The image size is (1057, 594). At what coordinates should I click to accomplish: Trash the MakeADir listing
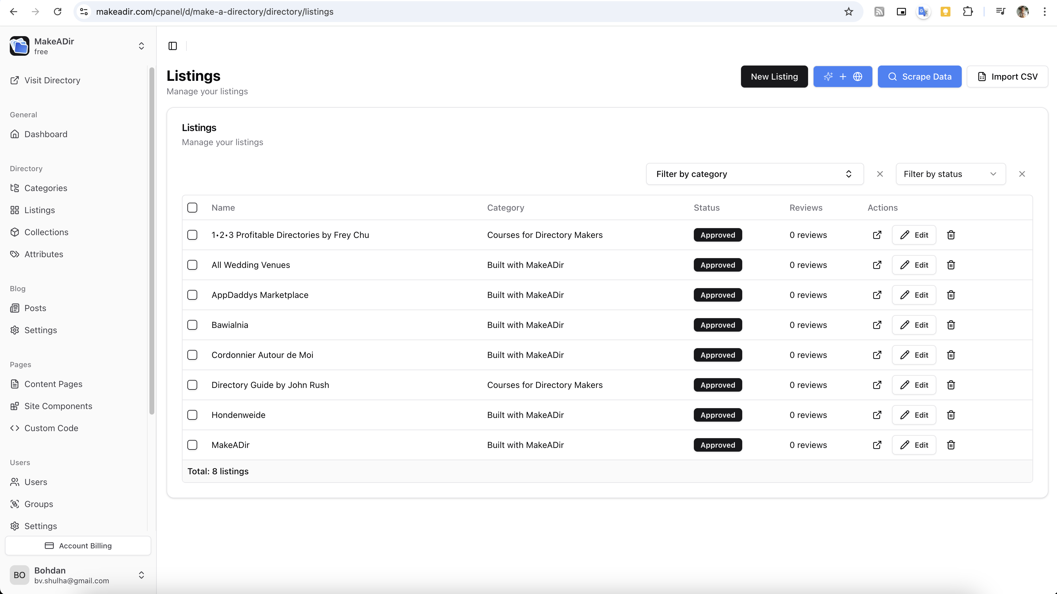(x=951, y=445)
